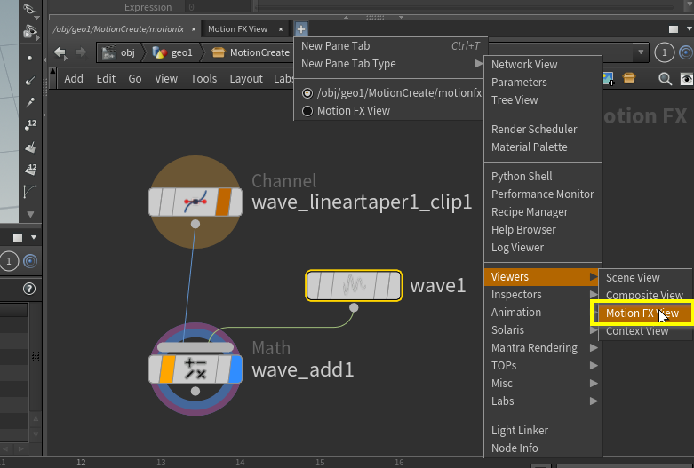Go forward with the network path forward arrow
The width and height of the screenshot is (694, 468).
[x=81, y=52]
